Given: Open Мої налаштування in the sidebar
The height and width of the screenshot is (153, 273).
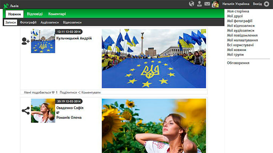Looking at the screenshot, I should [242, 40].
